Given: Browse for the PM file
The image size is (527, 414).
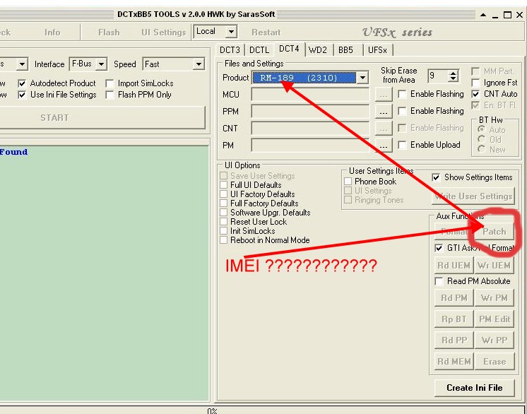Looking at the screenshot, I should pyautogui.click(x=383, y=146).
